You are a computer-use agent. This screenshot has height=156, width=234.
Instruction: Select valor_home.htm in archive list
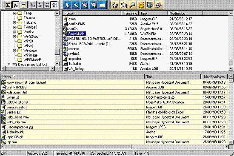[17, 117]
